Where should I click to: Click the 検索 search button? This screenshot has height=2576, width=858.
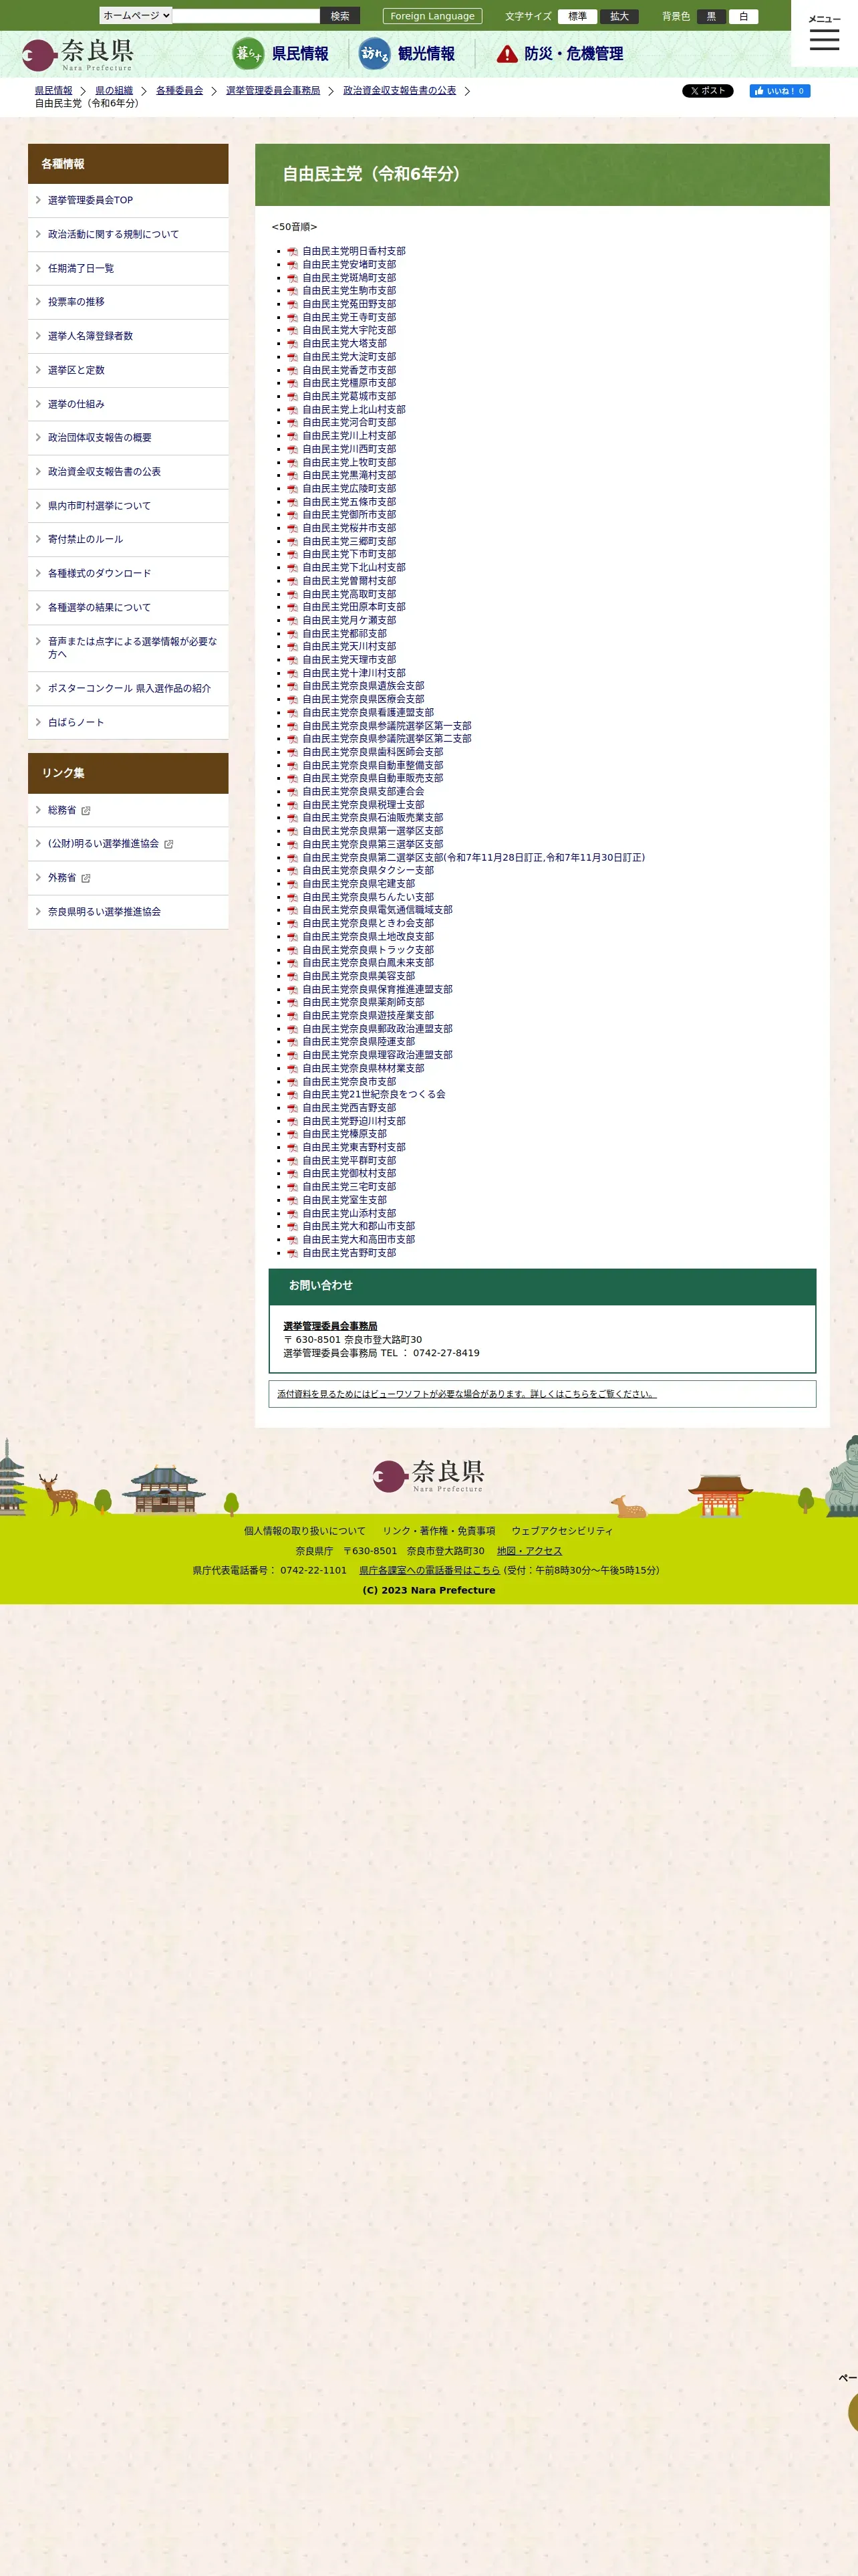(339, 16)
